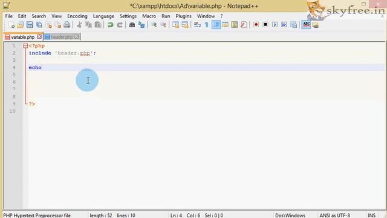This screenshot has height=218, width=387.
Task: Click the Synchronize Vertical Scrolling icon
Action: pos(176,25)
